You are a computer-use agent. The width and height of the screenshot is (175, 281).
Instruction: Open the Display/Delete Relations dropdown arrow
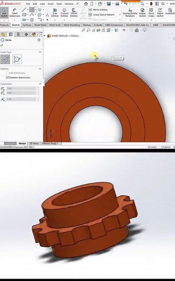pyautogui.click(x=130, y=20)
